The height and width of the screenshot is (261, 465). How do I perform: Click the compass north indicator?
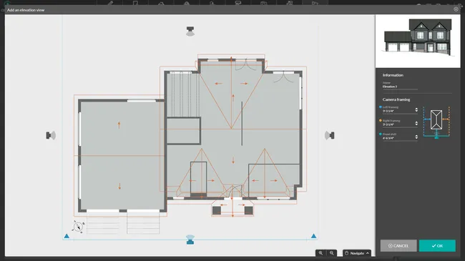pos(78,227)
